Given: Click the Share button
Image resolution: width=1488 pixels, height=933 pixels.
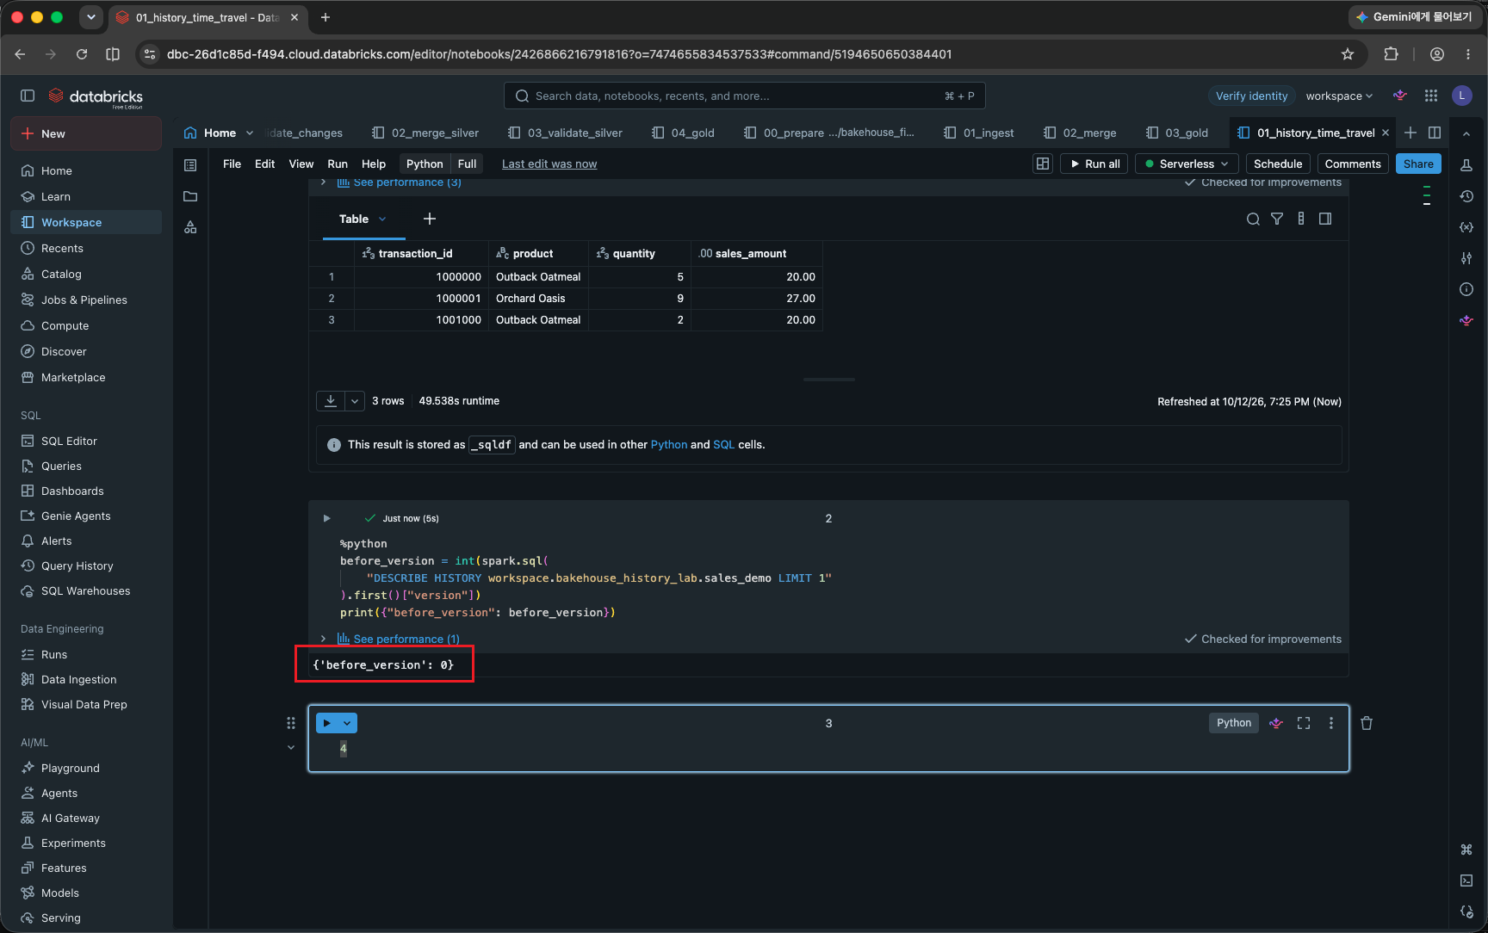Looking at the screenshot, I should (1418, 164).
